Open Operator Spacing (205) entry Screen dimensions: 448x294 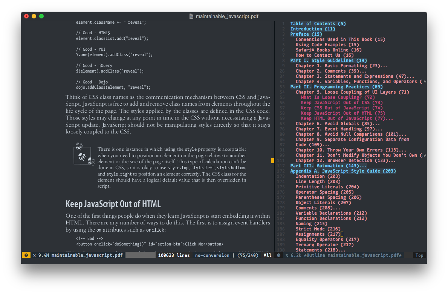[324, 192]
